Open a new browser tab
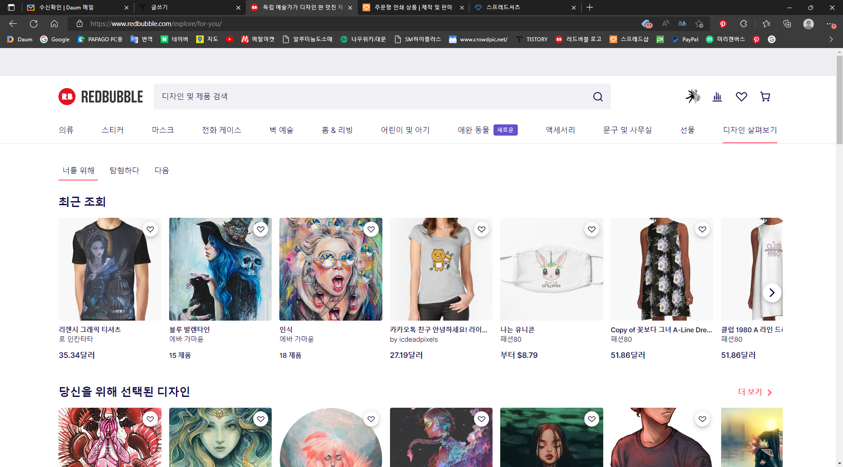843x467 pixels. coord(590,8)
